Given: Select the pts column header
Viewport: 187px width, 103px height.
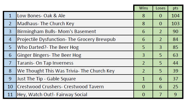Looking at the screenshot, I should [175, 8].
